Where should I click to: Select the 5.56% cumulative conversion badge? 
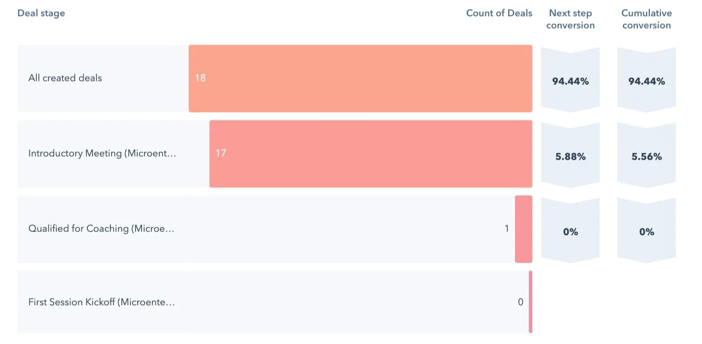click(x=647, y=156)
